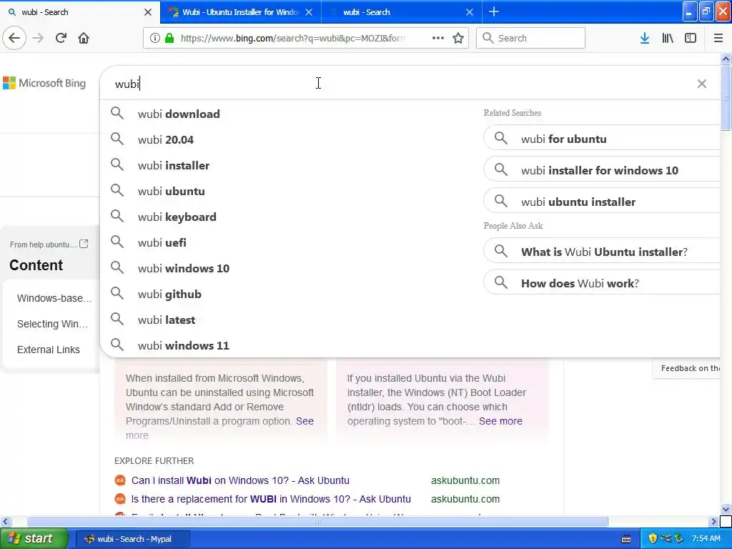The height and width of the screenshot is (549, 732).
Task: Show site information in address bar
Action: pos(154,38)
